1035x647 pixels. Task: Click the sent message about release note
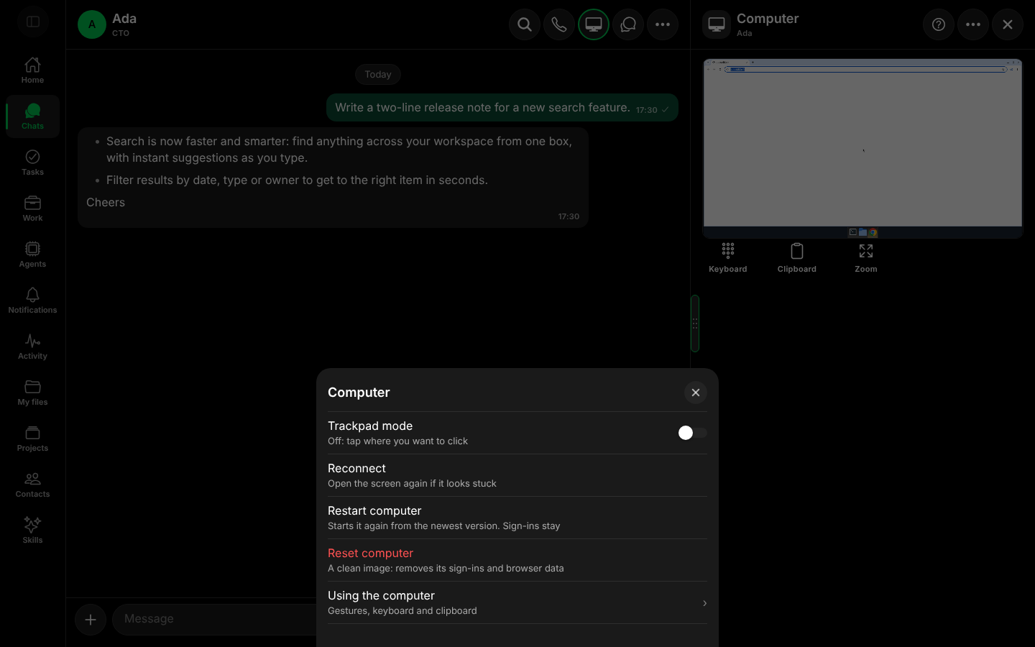tap(502, 108)
